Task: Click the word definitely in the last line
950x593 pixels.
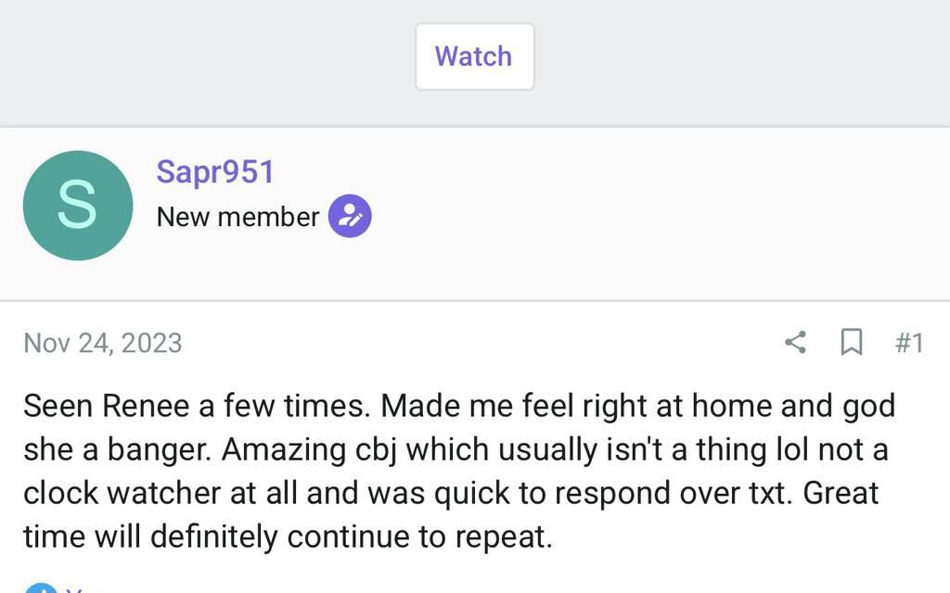Action: (217, 536)
